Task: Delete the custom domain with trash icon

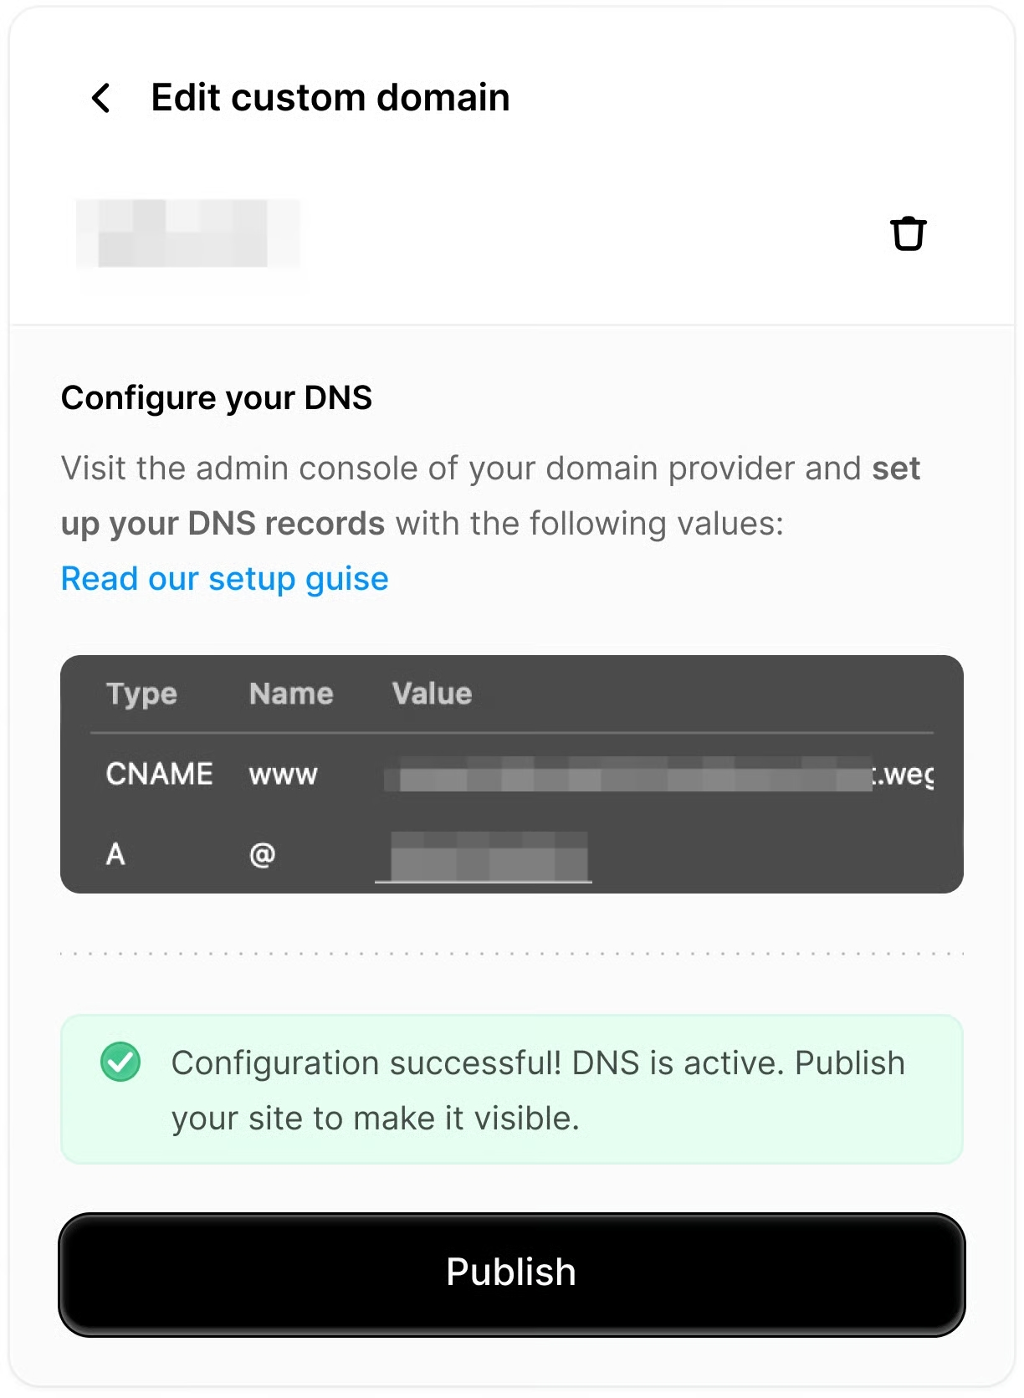Action: coord(908,233)
